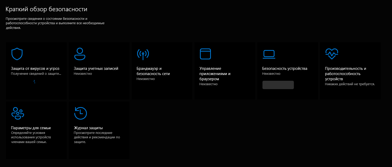This screenshot has height=167, width=392.
Task: Click the intro paragraph under the page heading
Action: click(x=55, y=23)
